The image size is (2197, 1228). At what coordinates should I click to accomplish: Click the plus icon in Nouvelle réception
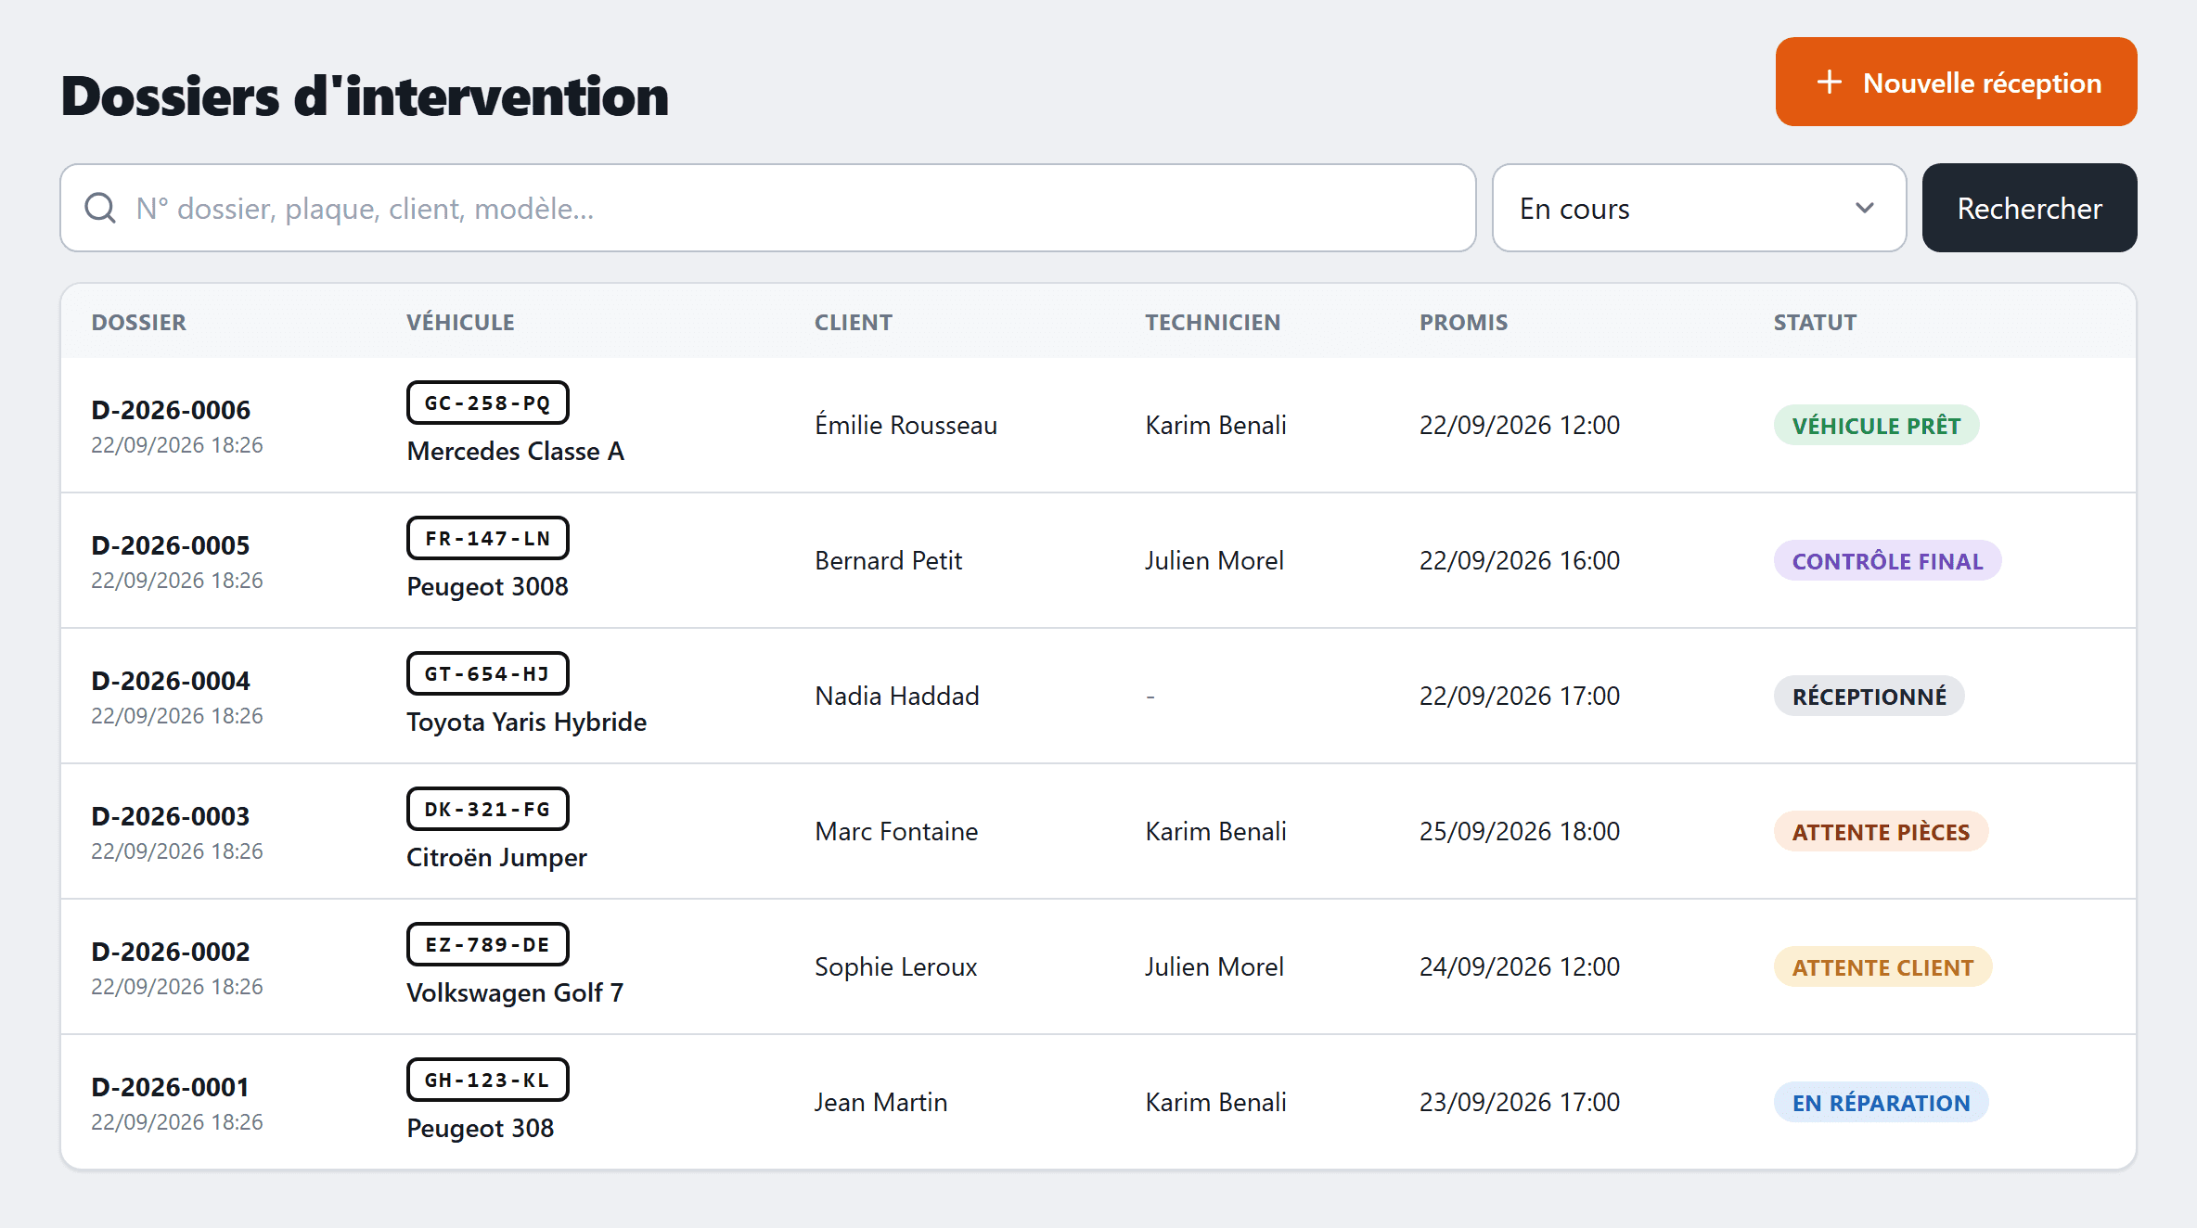pos(1829,82)
